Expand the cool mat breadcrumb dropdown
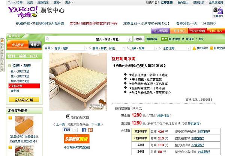225x156 pixels. (x=156, y=48)
